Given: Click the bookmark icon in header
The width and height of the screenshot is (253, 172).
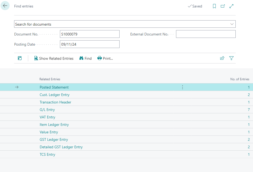Looking at the screenshot, I should click(x=214, y=6).
